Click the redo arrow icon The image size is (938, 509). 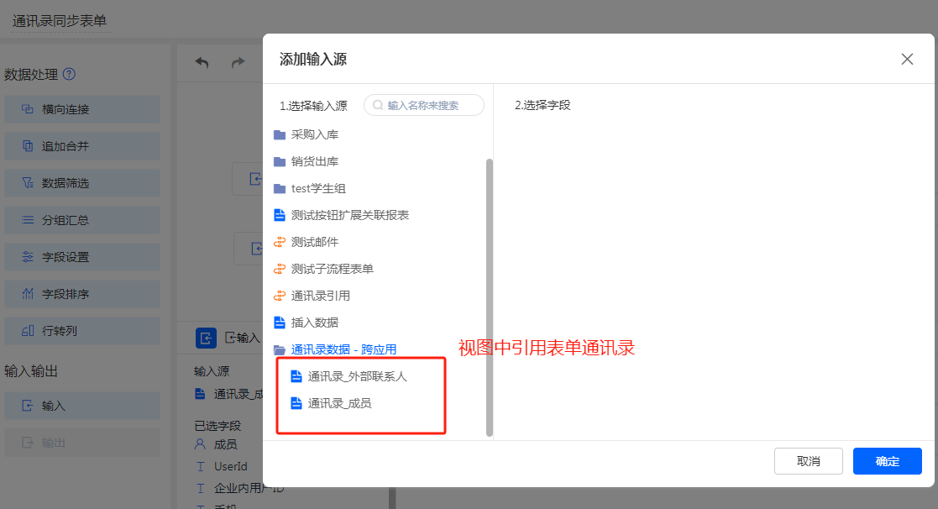[238, 63]
